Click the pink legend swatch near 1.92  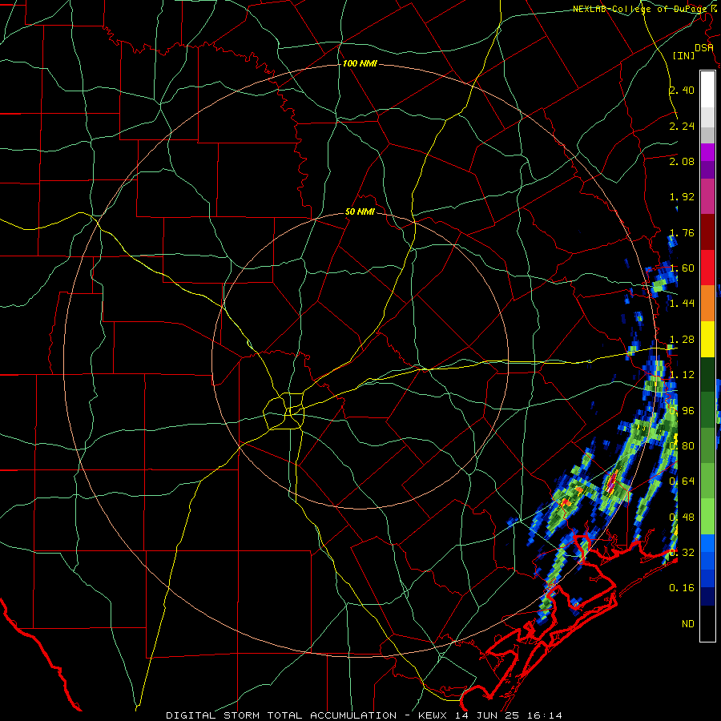point(707,197)
